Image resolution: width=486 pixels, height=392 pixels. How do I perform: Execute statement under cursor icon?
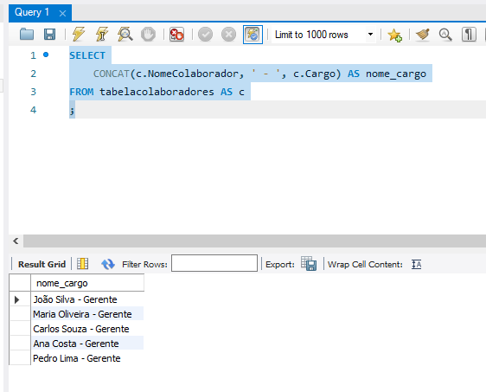click(102, 34)
